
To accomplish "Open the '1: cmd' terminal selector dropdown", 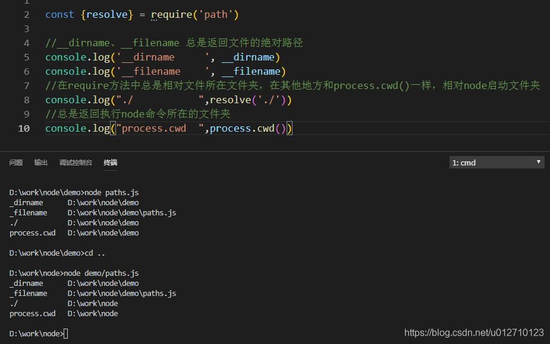I will click(496, 163).
